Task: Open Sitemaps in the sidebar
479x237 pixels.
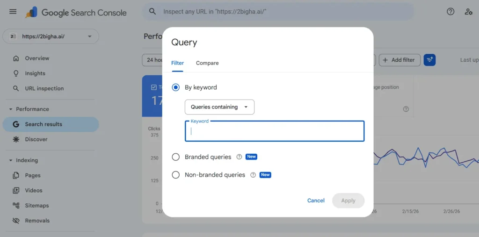Action: click(x=37, y=206)
